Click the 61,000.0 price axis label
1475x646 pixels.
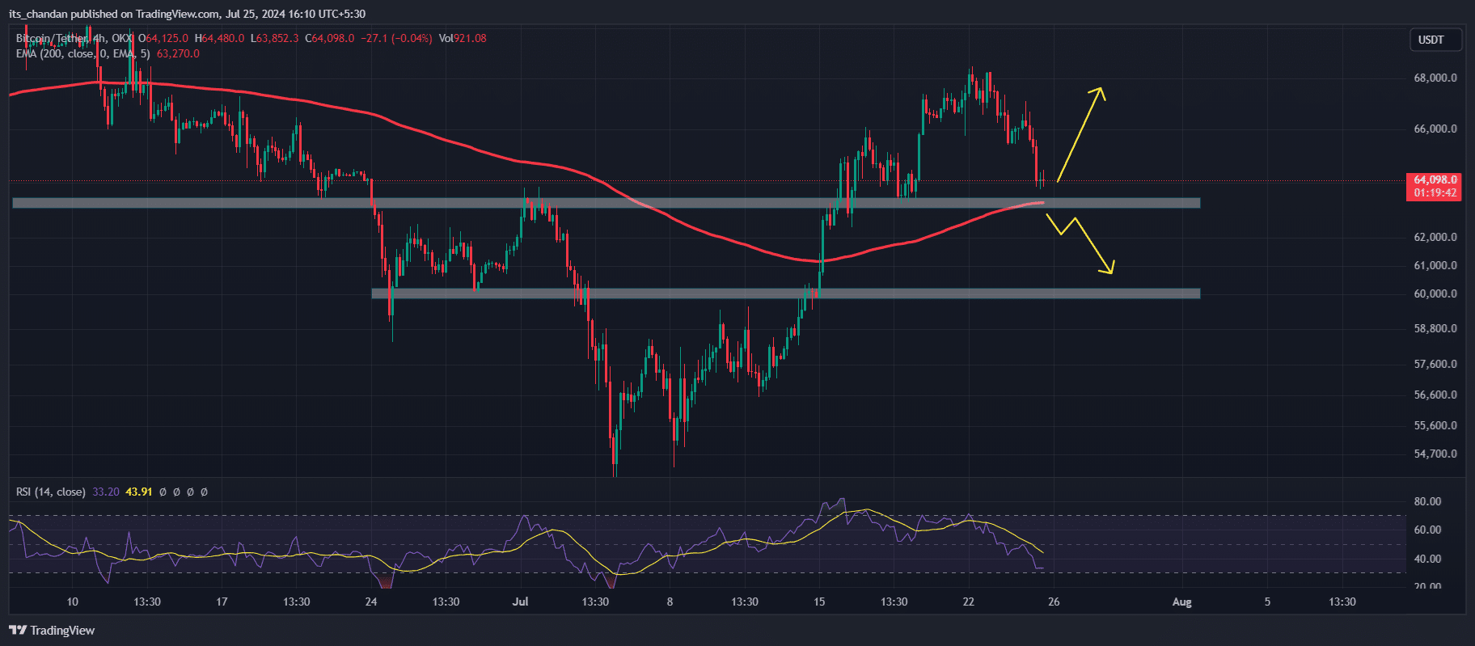[1435, 265]
